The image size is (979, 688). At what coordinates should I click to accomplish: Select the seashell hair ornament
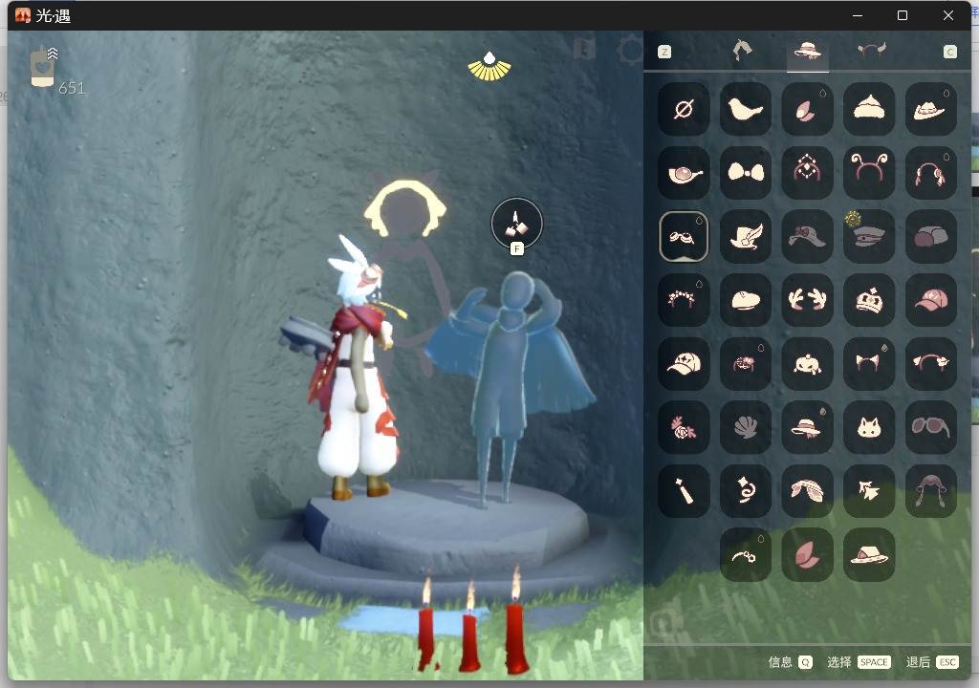pos(746,427)
